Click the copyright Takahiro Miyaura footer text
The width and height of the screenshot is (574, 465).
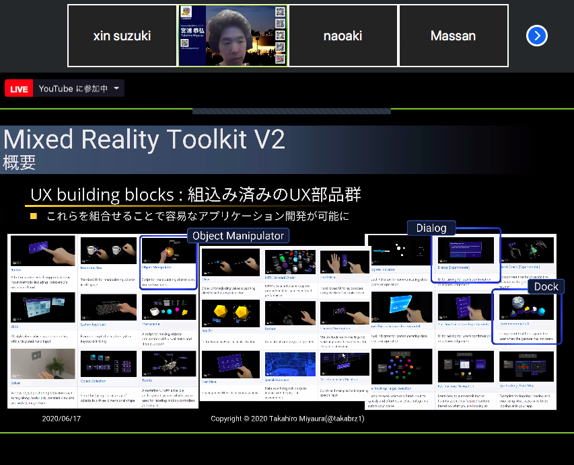coord(287,419)
